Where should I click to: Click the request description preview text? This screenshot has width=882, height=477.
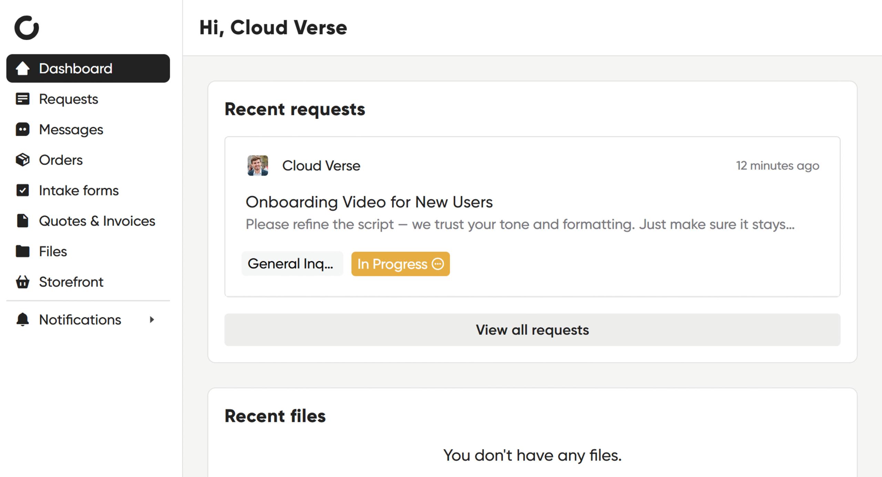520,224
